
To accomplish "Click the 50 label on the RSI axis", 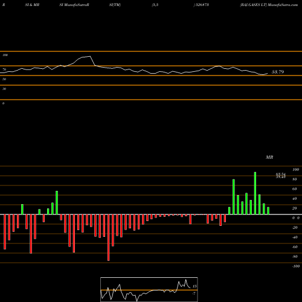I will click(4, 79).
